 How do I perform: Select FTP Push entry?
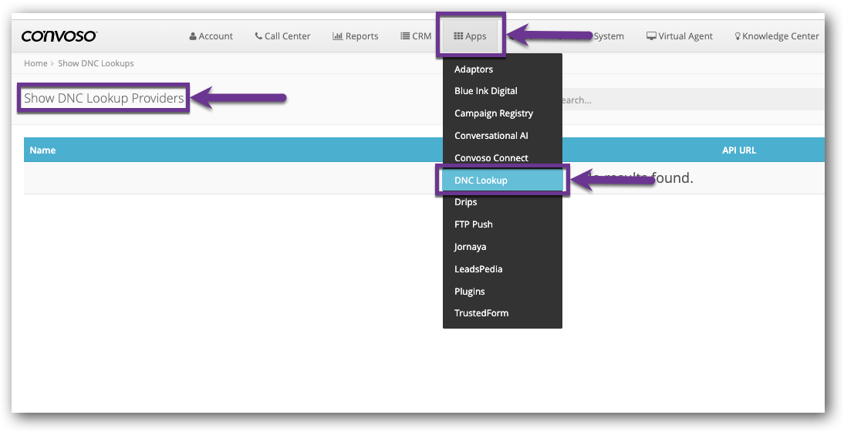[502, 224]
